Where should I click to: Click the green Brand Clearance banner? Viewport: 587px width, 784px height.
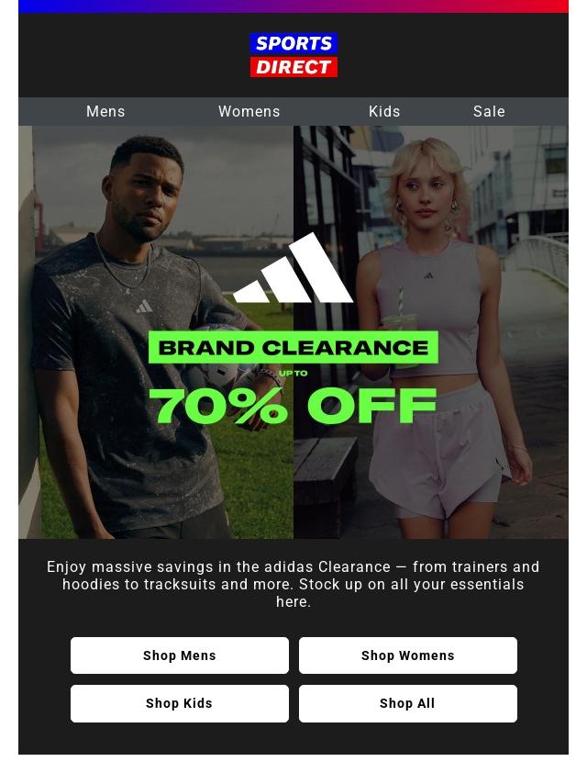(x=293, y=347)
